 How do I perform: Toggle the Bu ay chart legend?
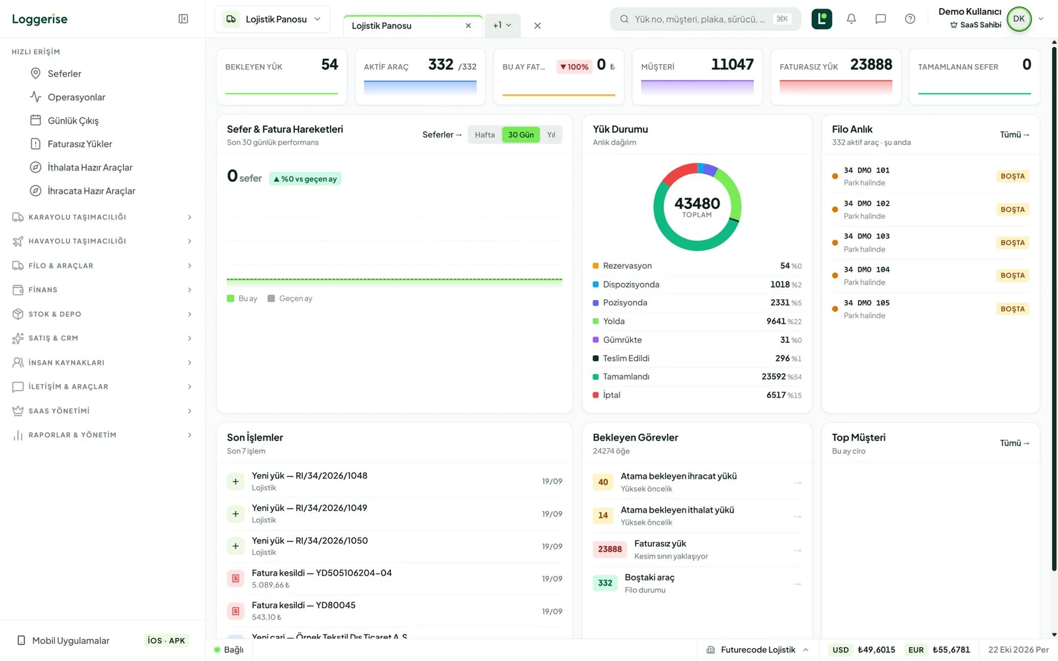242,299
